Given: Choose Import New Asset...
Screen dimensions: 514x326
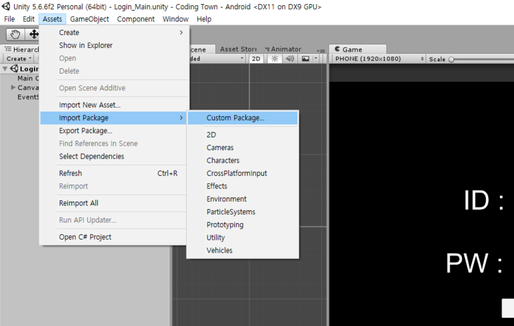Looking at the screenshot, I should tap(114, 105).
